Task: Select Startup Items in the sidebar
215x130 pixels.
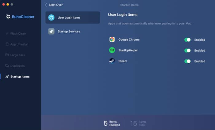Action: click(18, 76)
